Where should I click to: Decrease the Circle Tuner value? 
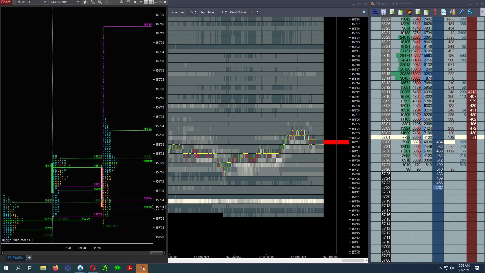(x=196, y=13)
